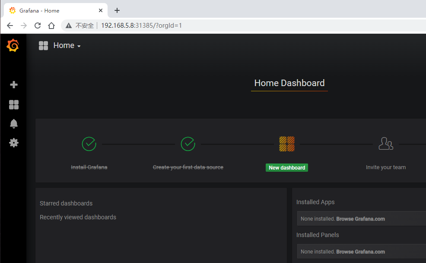426x263 pixels.
Task: Click the Create your first data source step
Action: point(188,167)
